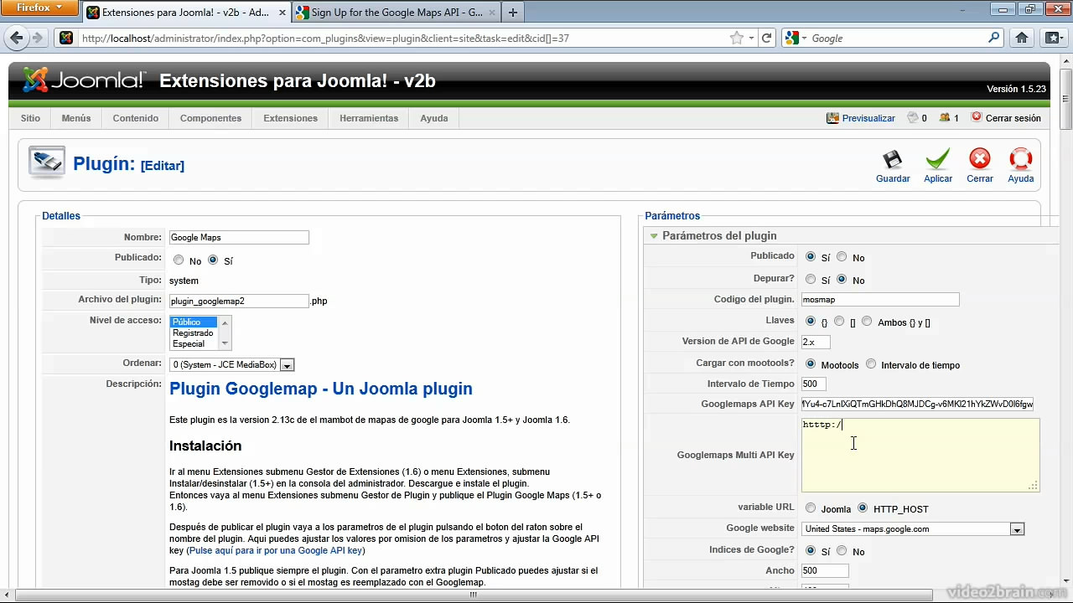The height and width of the screenshot is (603, 1073).
Task: Choose Joomla for variable URL
Action: 811,508
